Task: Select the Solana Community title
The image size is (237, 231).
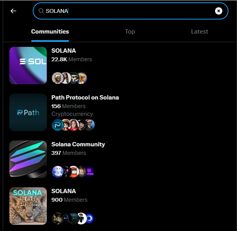Action: click(78, 144)
